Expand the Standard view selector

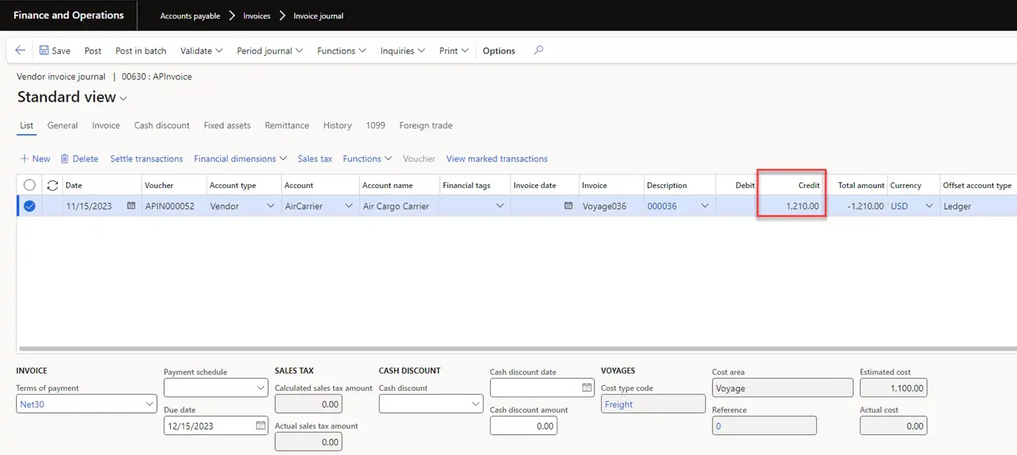click(x=123, y=98)
